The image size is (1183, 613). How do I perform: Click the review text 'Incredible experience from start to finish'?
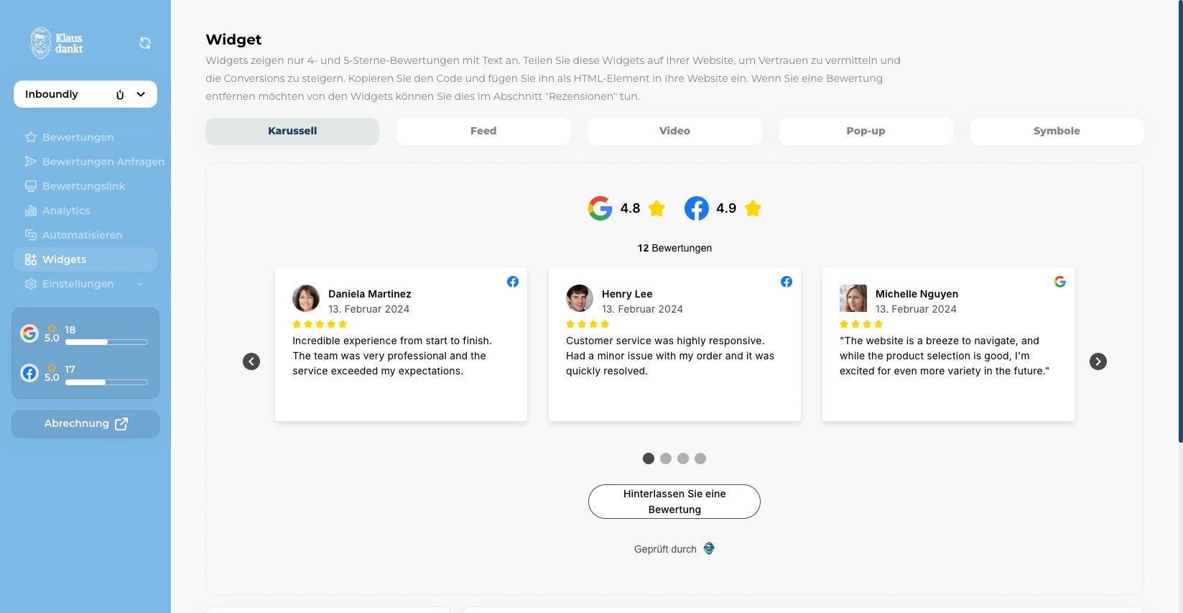392,356
